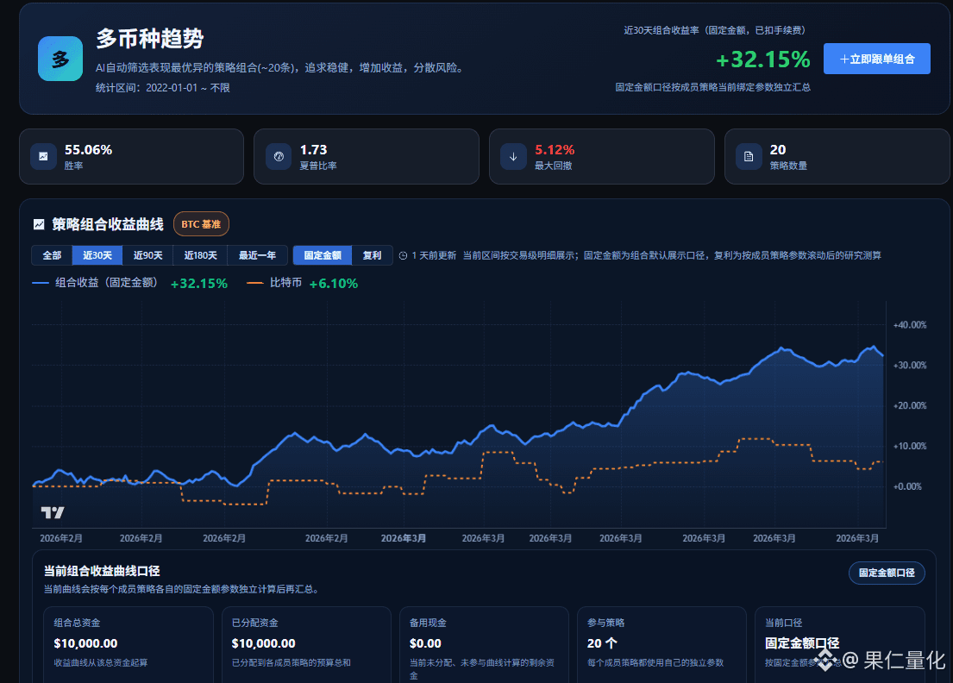Click the 多币种趋势 strategy logo icon
The height and width of the screenshot is (683, 953).
click(x=60, y=59)
